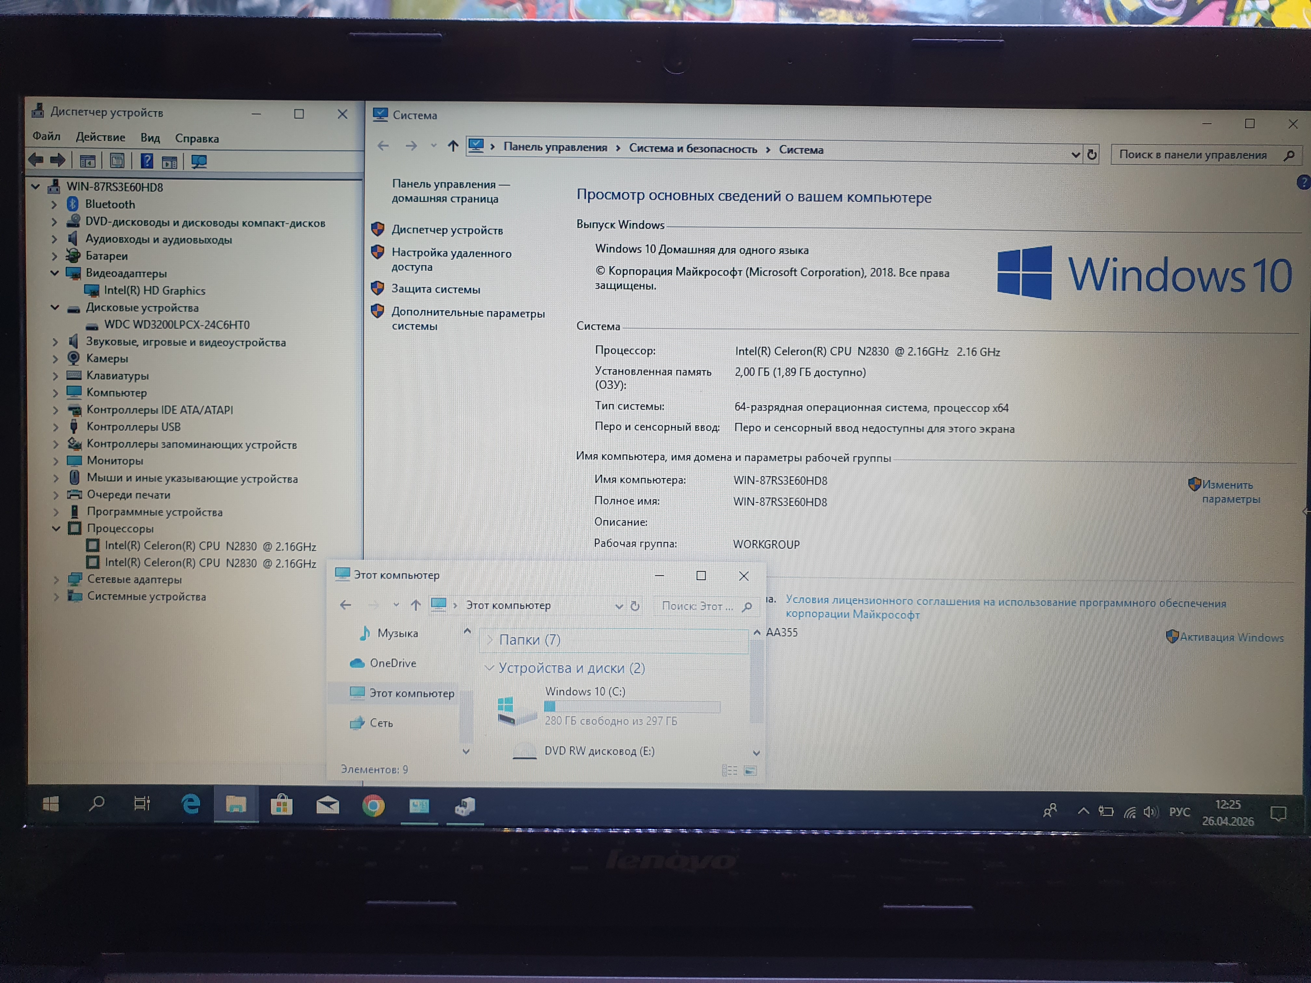1311x983 pixels.
Task: Click the Активация Windows link
Action: pyautogui.click(x=1231, y=637)
